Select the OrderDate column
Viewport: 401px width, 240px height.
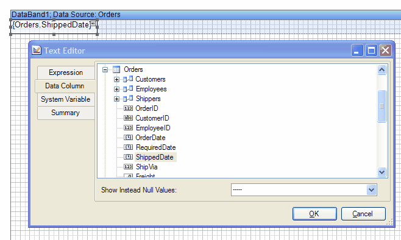point(151,138)
